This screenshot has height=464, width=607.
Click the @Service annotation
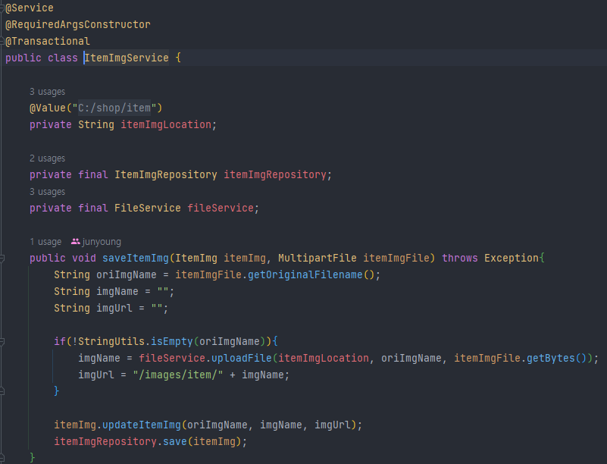coord(30,8)
